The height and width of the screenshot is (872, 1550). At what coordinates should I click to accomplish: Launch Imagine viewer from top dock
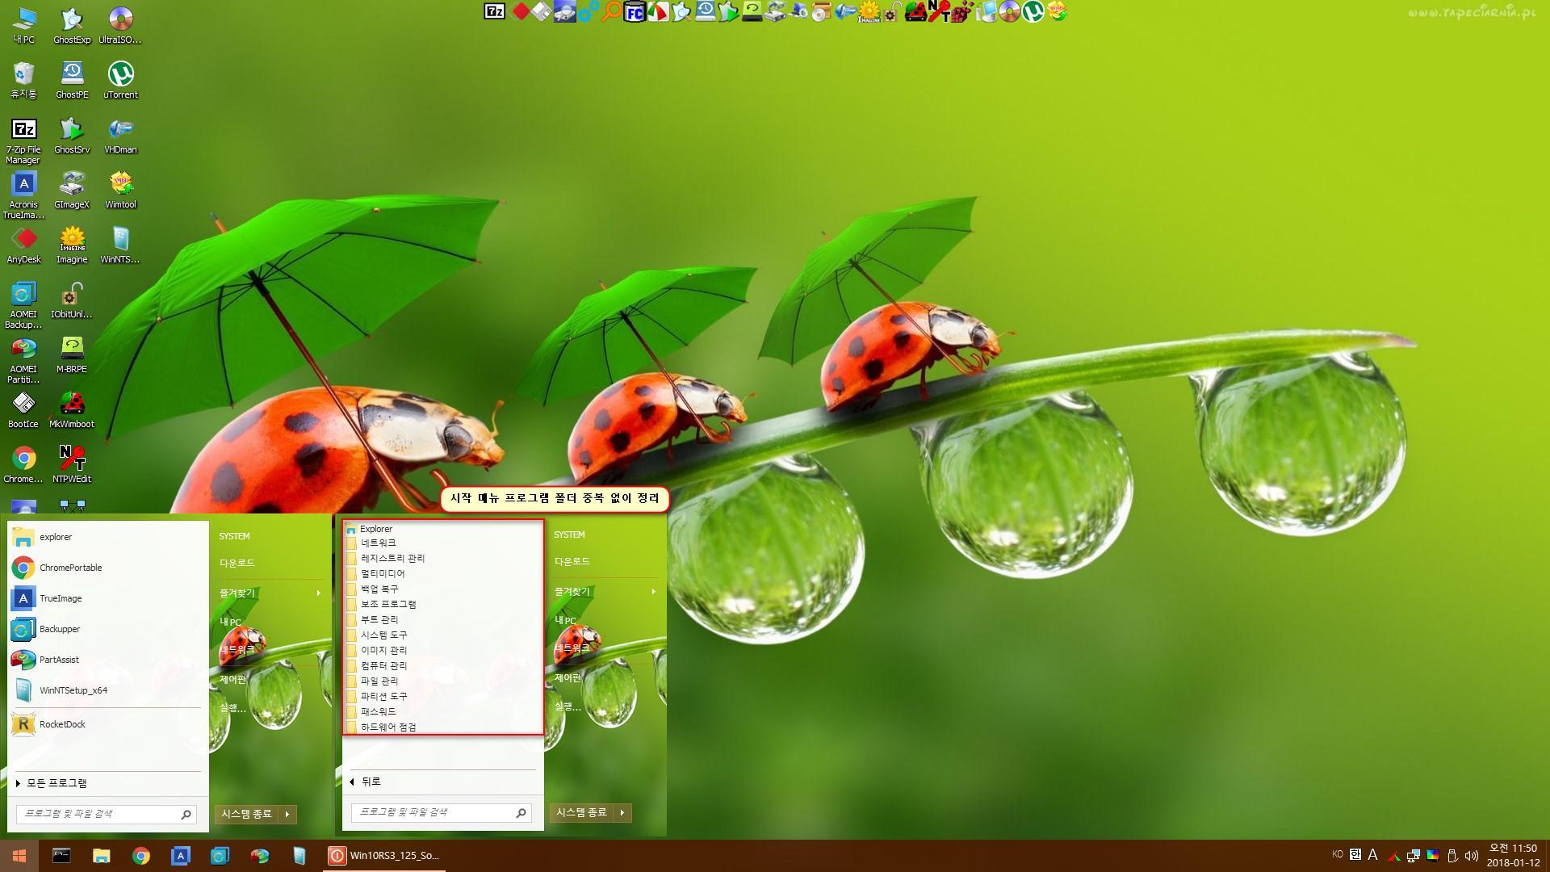click(x=869, y=11)
